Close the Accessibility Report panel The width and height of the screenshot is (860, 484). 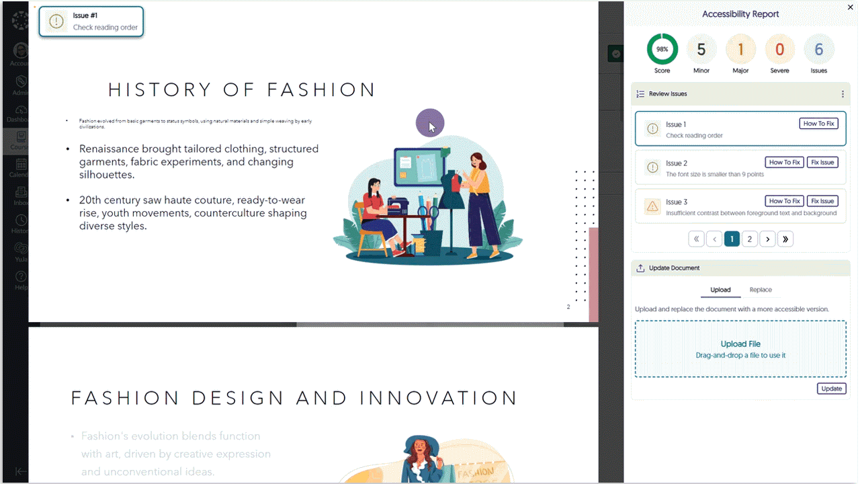click(x=850, y=7)
